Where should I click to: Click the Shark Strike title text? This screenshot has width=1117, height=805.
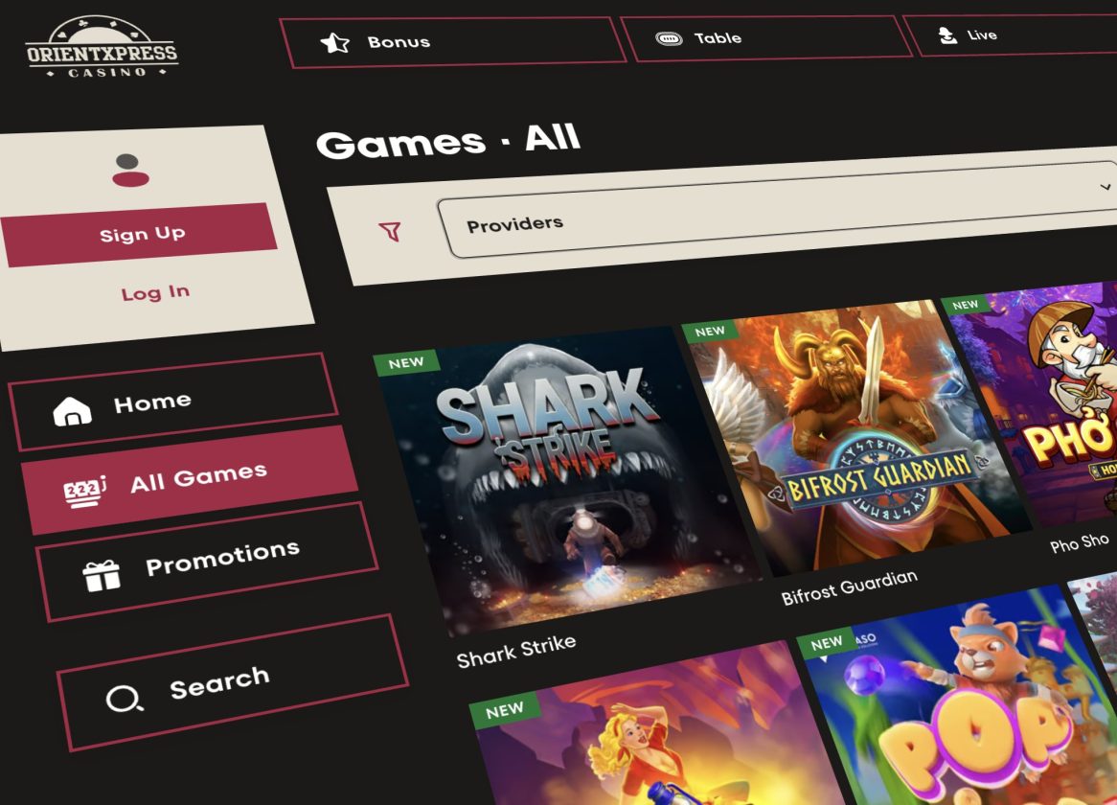pyautogui.click(x=516, y=651)
